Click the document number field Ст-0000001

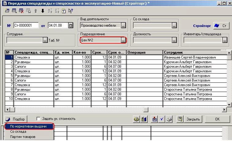click(x=26, y=25)
